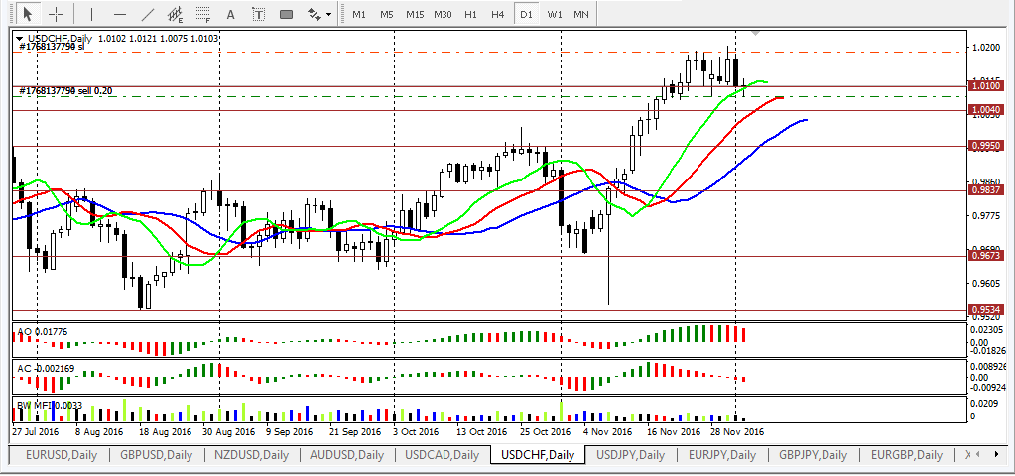Image resolution: width=1015 pixels, height=476 pixels.
Task: Click the 25 Oct 2016 date label
Action: point(547,431)
